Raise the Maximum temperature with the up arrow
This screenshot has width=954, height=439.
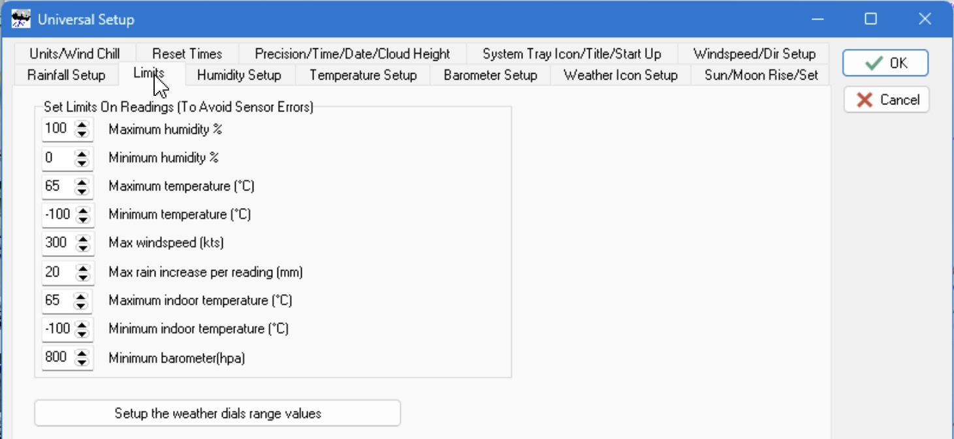pyautogui.click(x=82, y=182)
